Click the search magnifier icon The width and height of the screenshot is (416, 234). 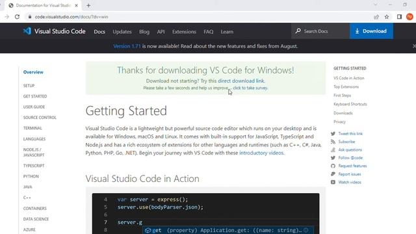pos(298,31)
